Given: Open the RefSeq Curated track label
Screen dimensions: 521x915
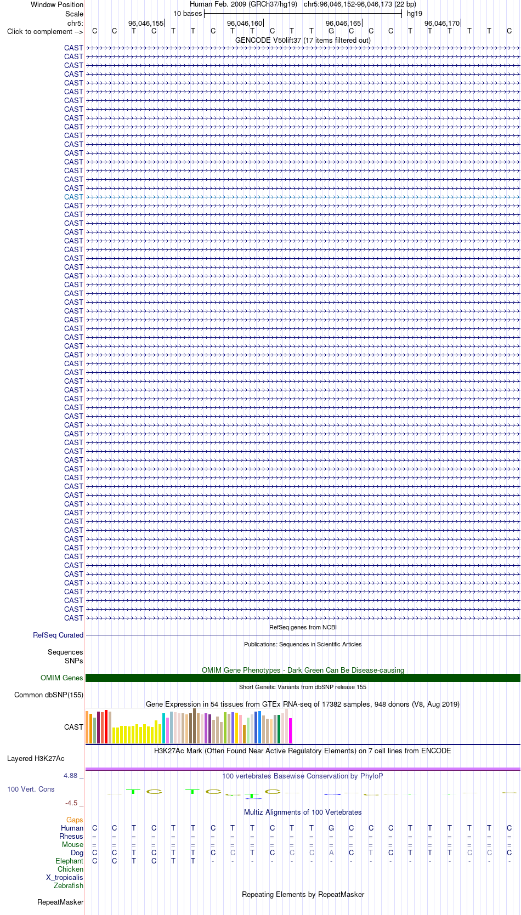Looking at the screenshot, I should pyautogui.click(x=58, y=635).
